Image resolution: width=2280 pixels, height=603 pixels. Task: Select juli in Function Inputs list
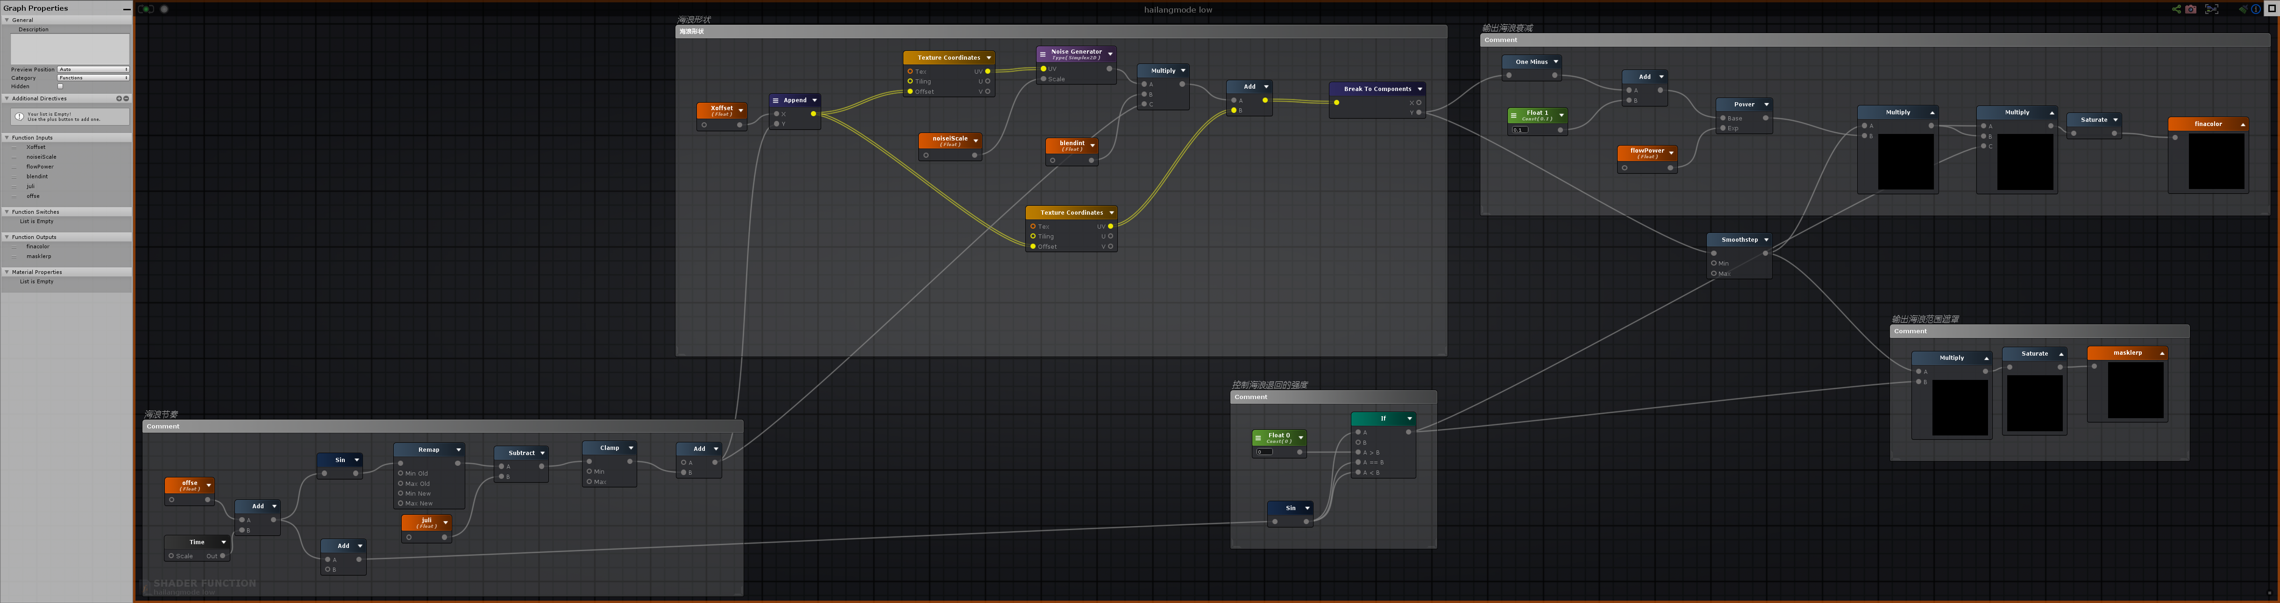pos(31,186)
